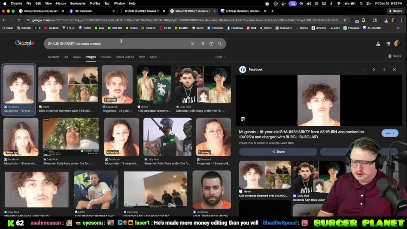Clear the search query with X
Image resolution: width=407 pixels, height=229 pixels.
click(192, 44)
